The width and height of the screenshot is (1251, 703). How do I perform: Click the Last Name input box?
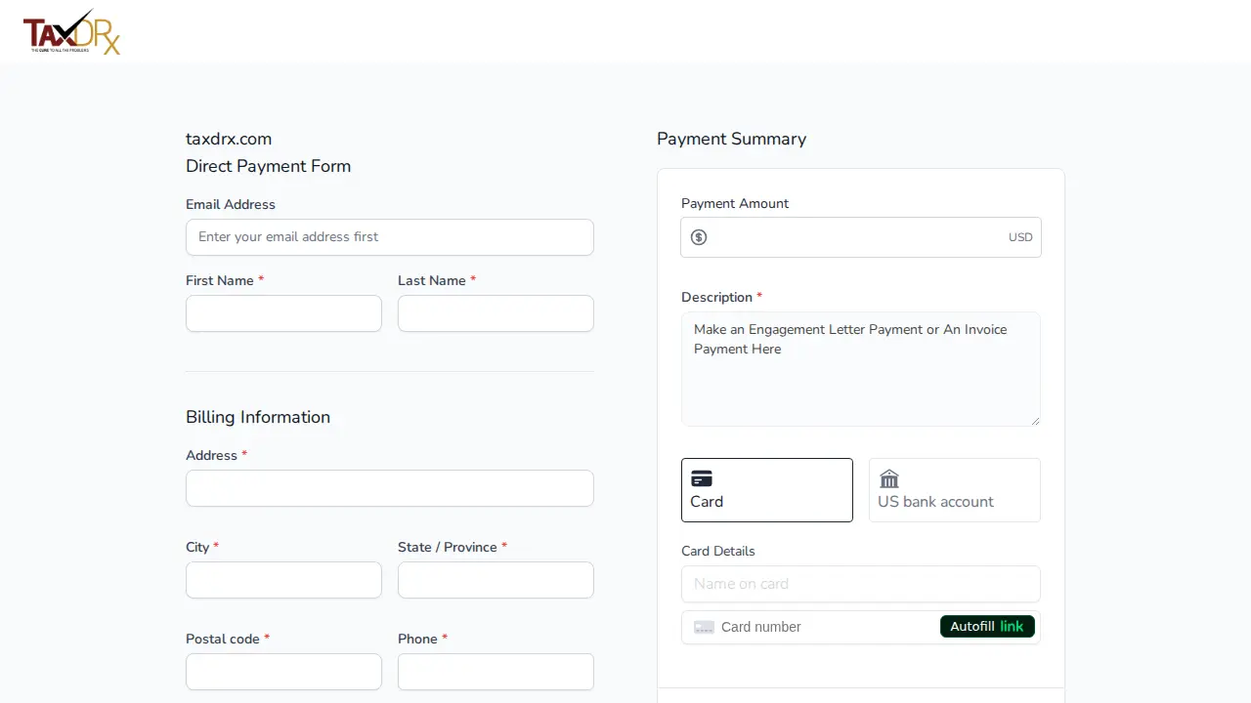pos(496,313)
